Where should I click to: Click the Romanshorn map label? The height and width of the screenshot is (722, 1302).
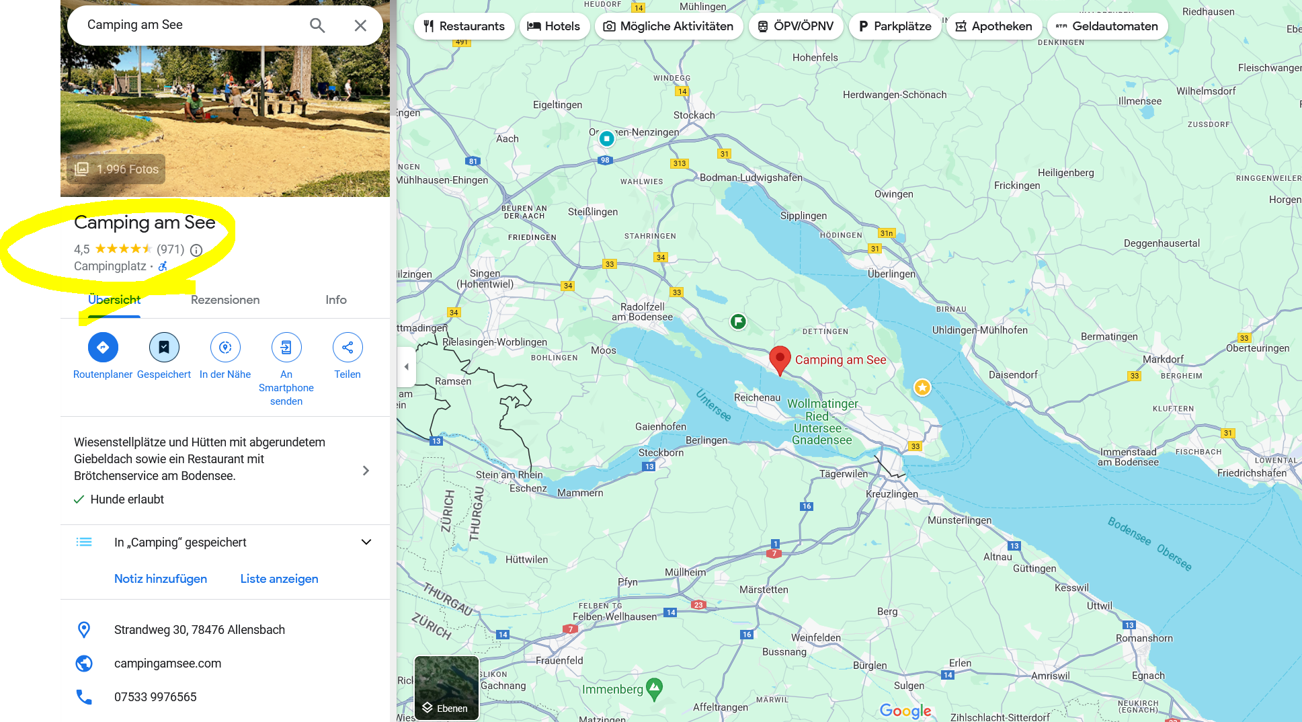[1144, 638]
